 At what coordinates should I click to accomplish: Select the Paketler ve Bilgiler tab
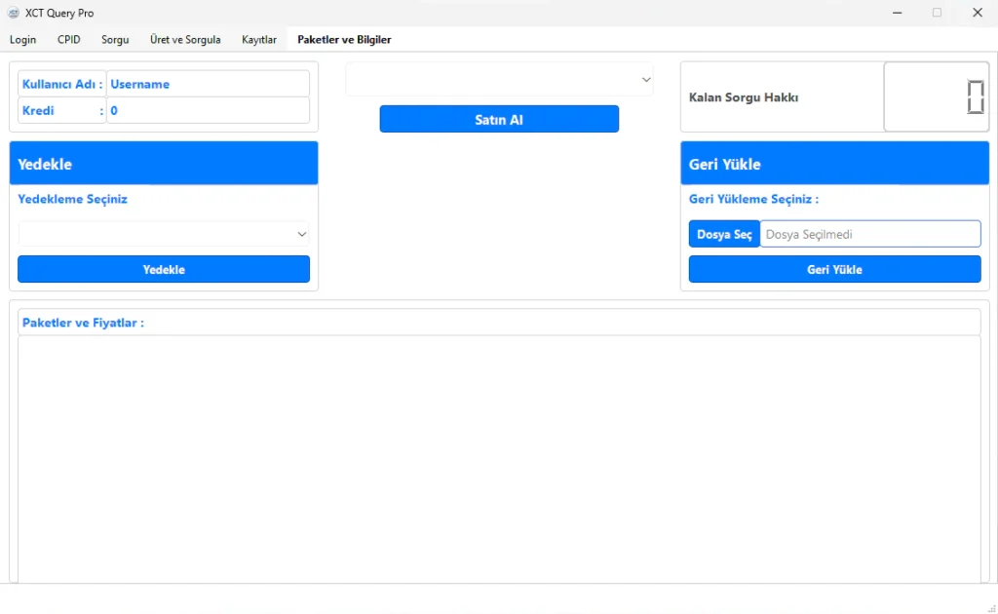344,40
